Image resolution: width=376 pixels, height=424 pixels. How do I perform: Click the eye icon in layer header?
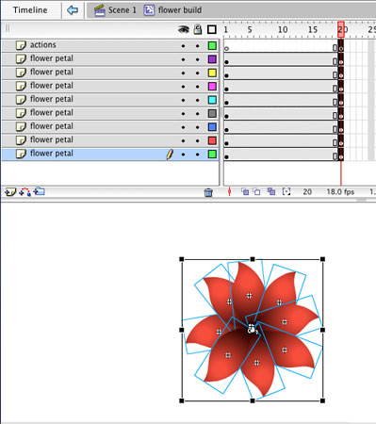(184, 29)
